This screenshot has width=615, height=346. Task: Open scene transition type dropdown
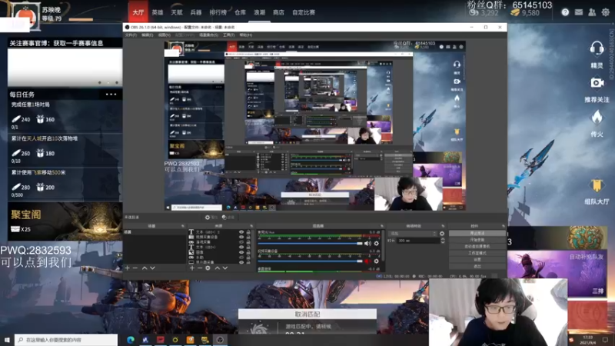(412, 234)
